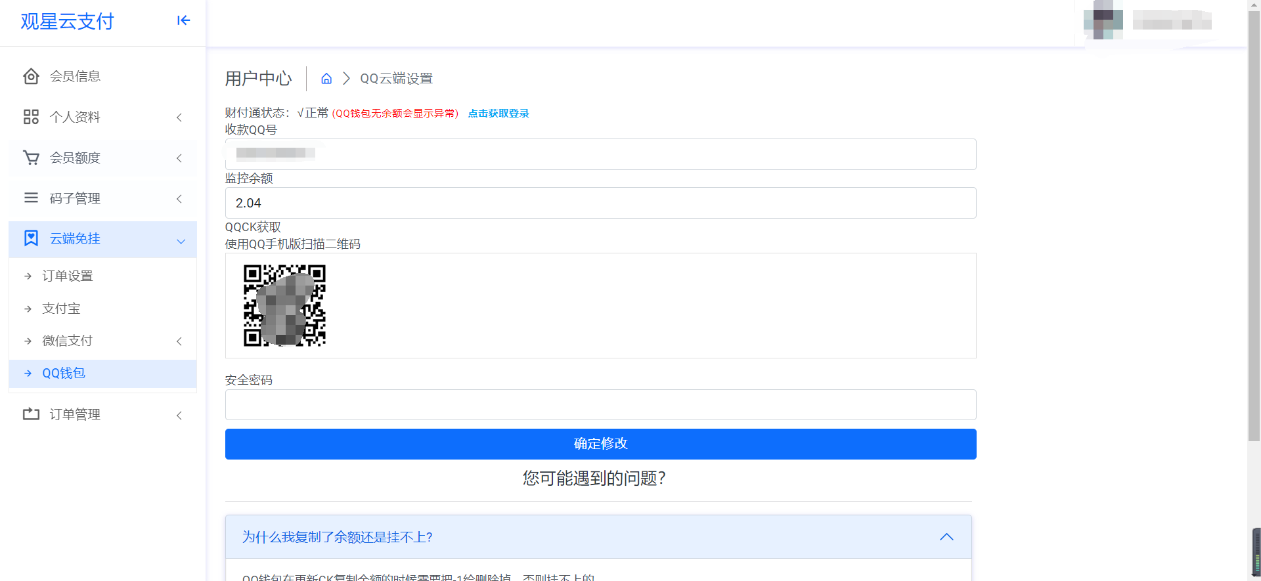Click the 订单管理 folder icon

(31, 414)
